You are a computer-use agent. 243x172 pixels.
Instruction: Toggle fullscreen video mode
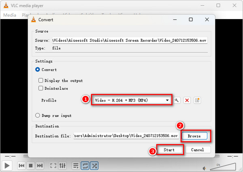[x=53, y=166]
